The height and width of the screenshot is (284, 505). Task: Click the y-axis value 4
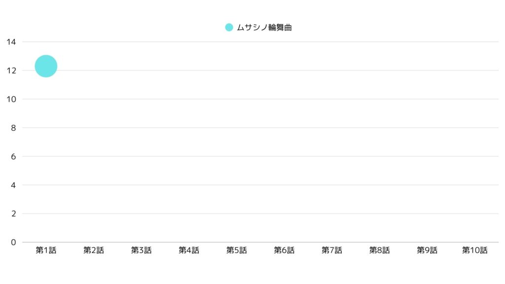[13, 185]
